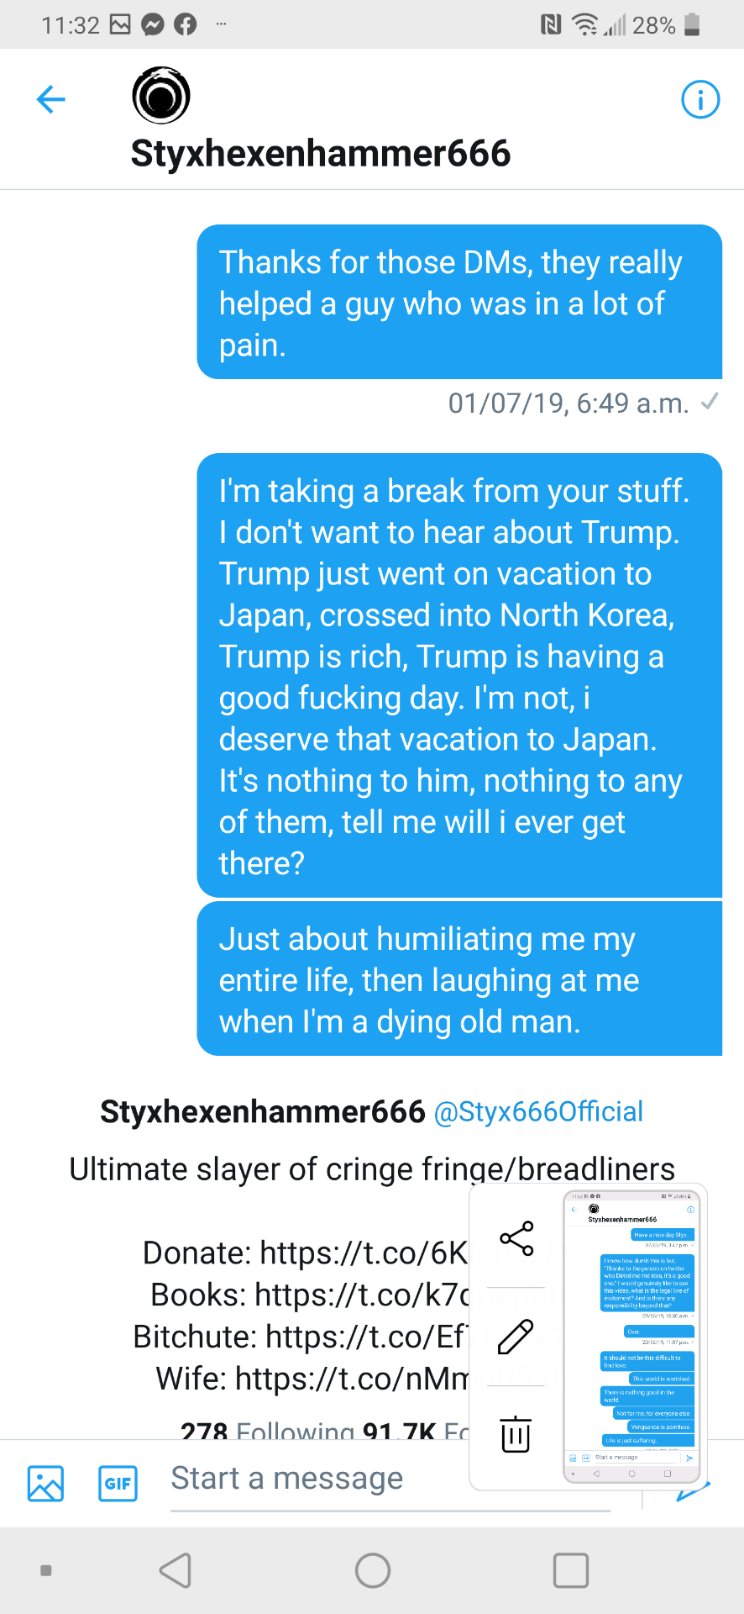Tap Styxhexenhammer666 profile avatar
The image size is (744, 1614).
point(161,96)
